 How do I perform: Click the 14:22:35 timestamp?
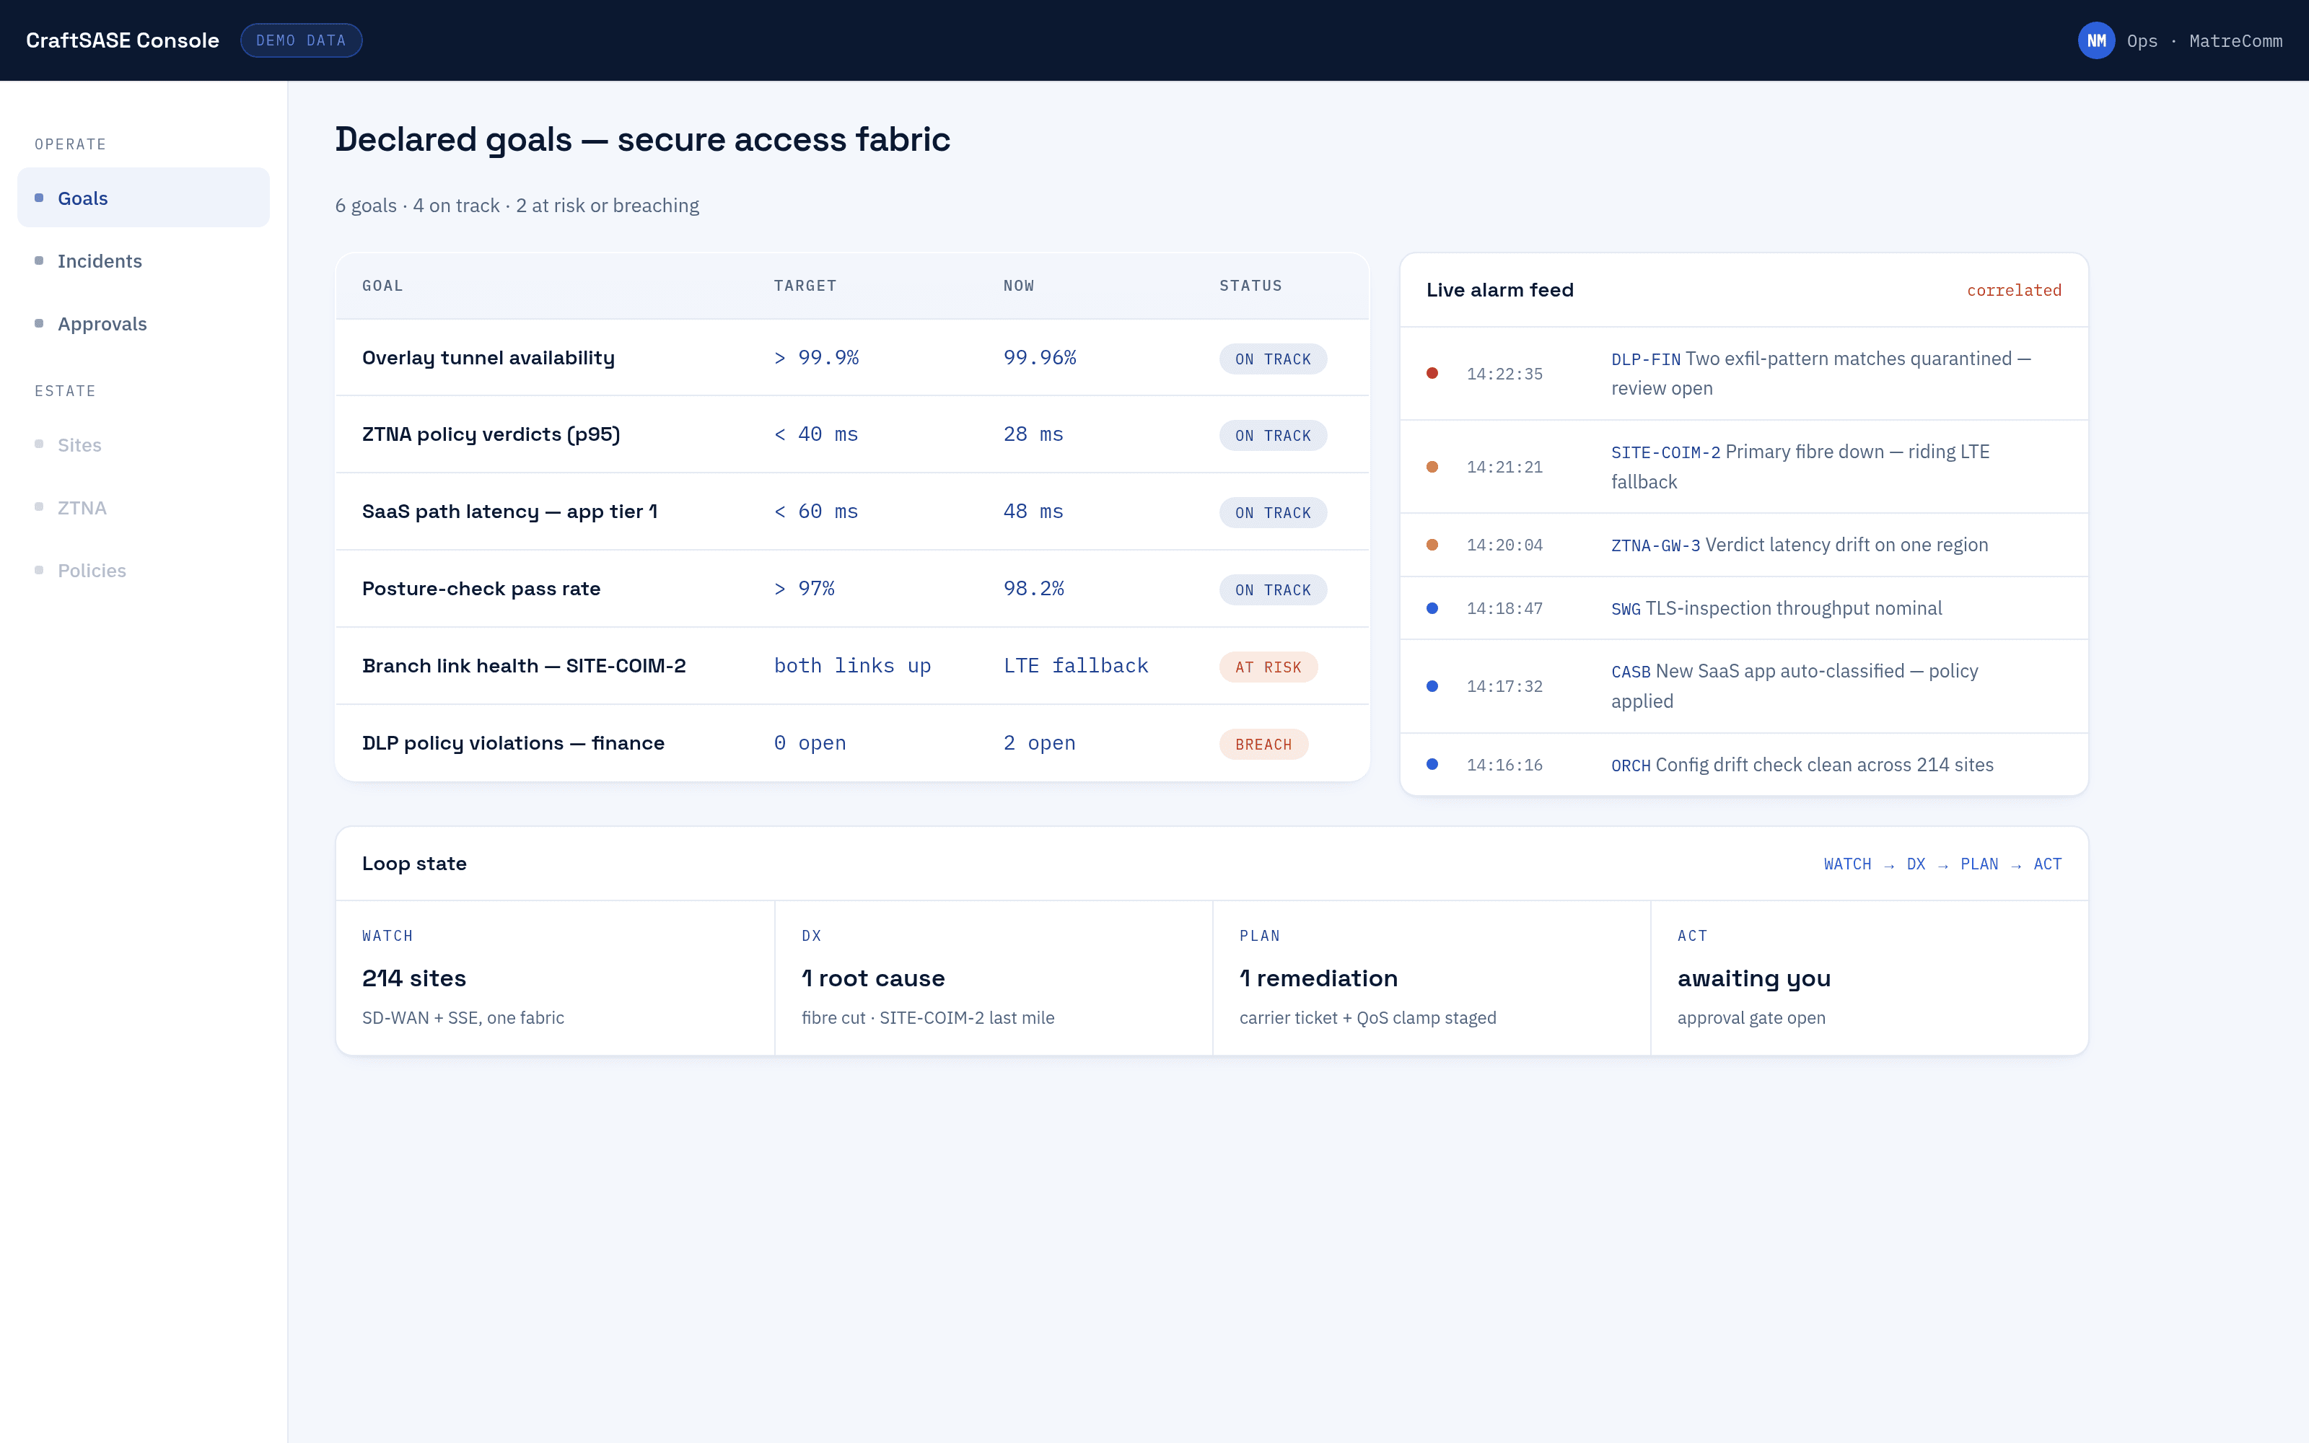coord(1504,374)
